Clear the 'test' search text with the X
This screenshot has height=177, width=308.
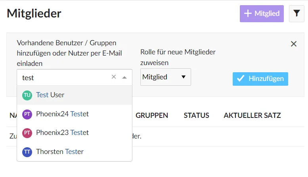(x=114, y=77)
